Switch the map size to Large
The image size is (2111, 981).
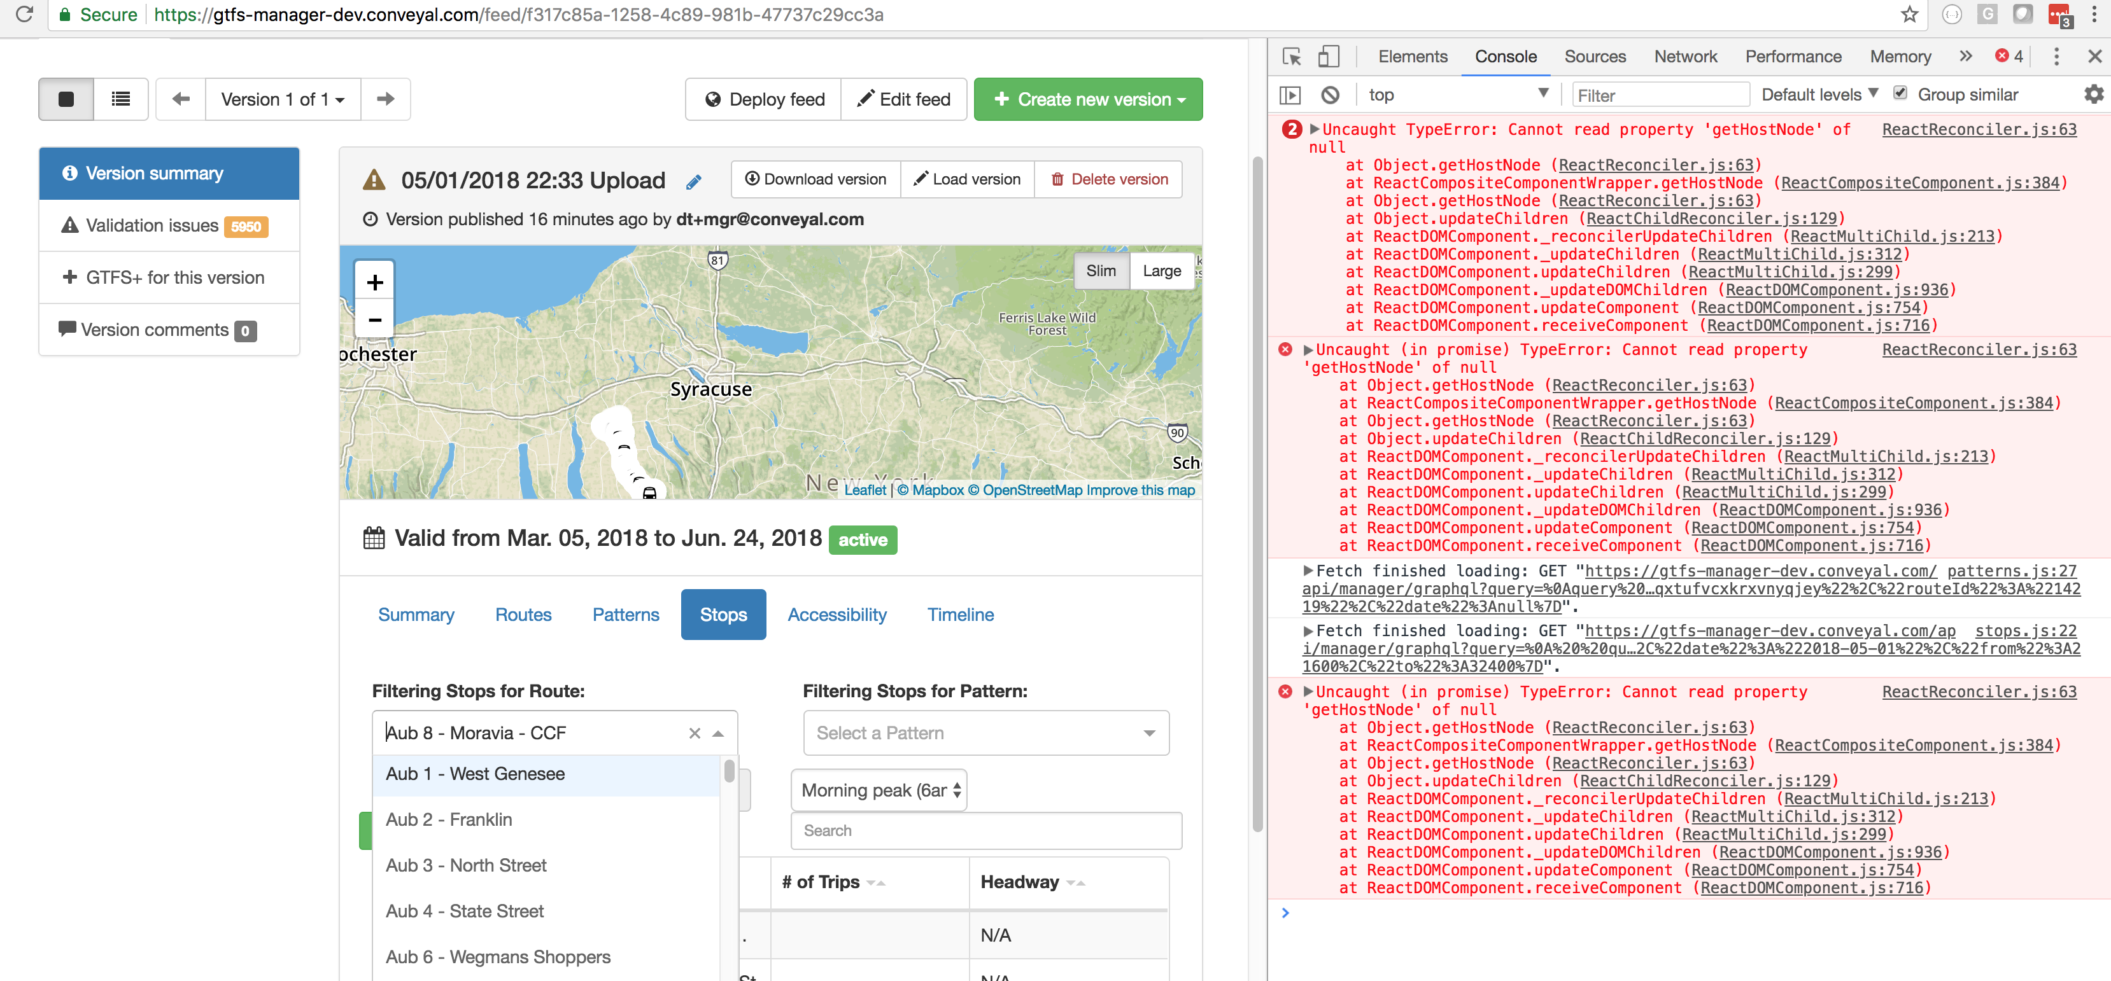(1161, 271)
